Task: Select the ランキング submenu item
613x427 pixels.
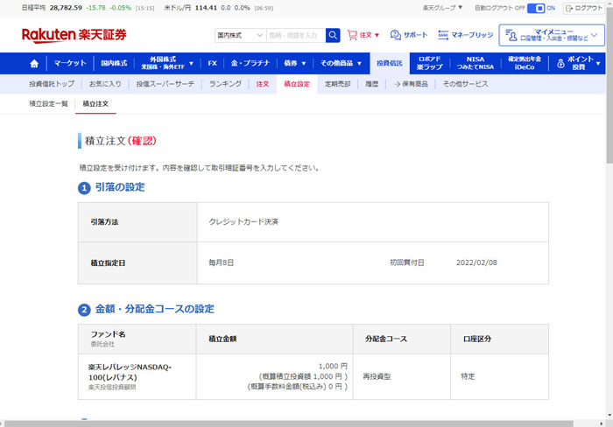Action: (225, 84)
